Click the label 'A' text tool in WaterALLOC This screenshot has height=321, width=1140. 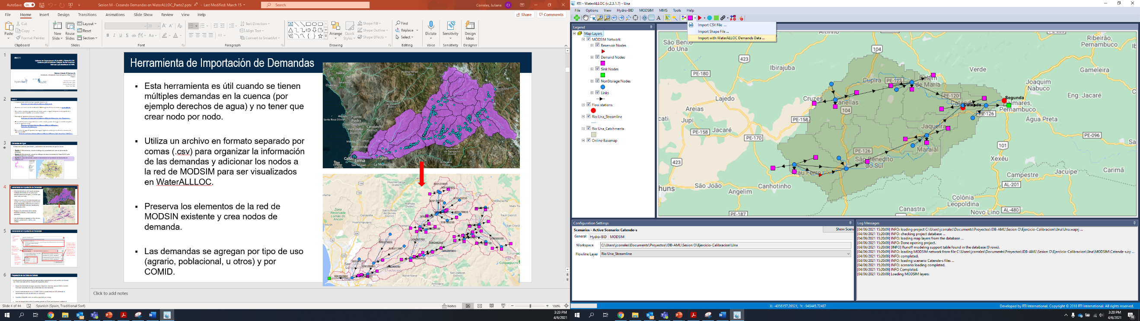659,18
